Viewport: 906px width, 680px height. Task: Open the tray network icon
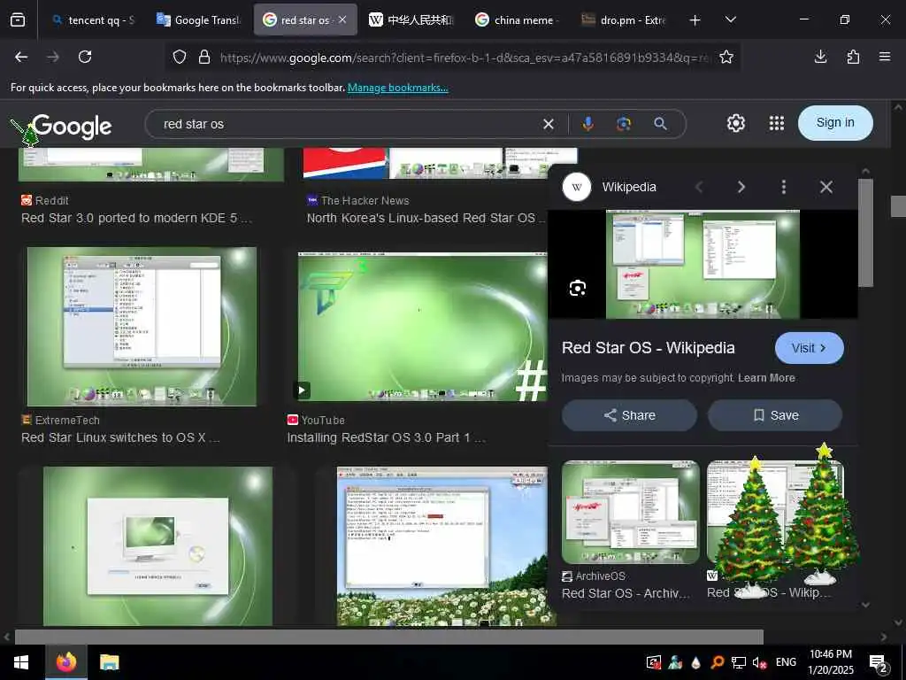point(738,662)
